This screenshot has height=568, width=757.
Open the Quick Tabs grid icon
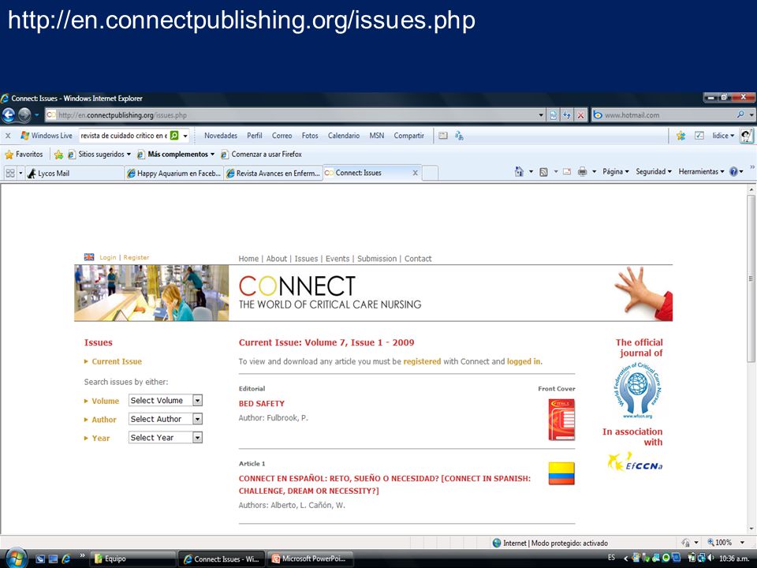click(x=9, y=173)
